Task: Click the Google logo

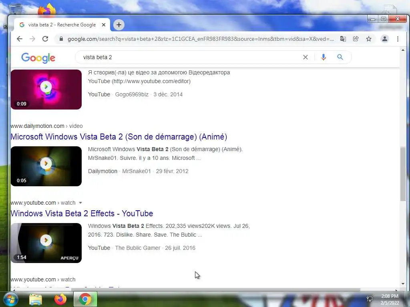Action: point(38,58)
